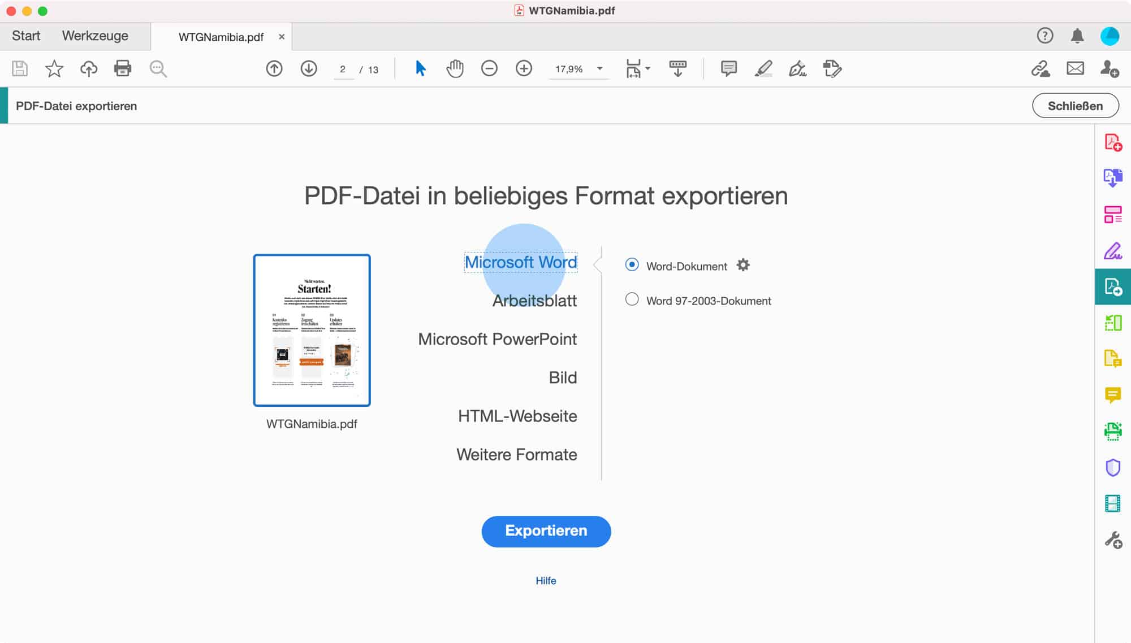Viewport: 1131px width, 643px height.
Task: Choose Arbeitsblatt export format
Action: (x=534, y=301)
